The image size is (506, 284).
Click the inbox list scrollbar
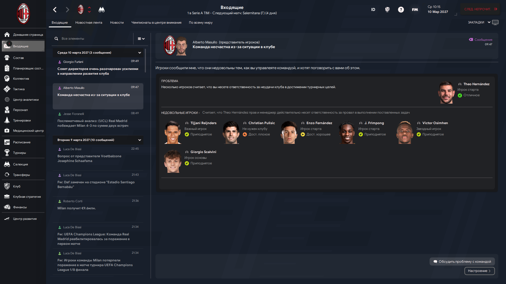(x=145, y=60)
